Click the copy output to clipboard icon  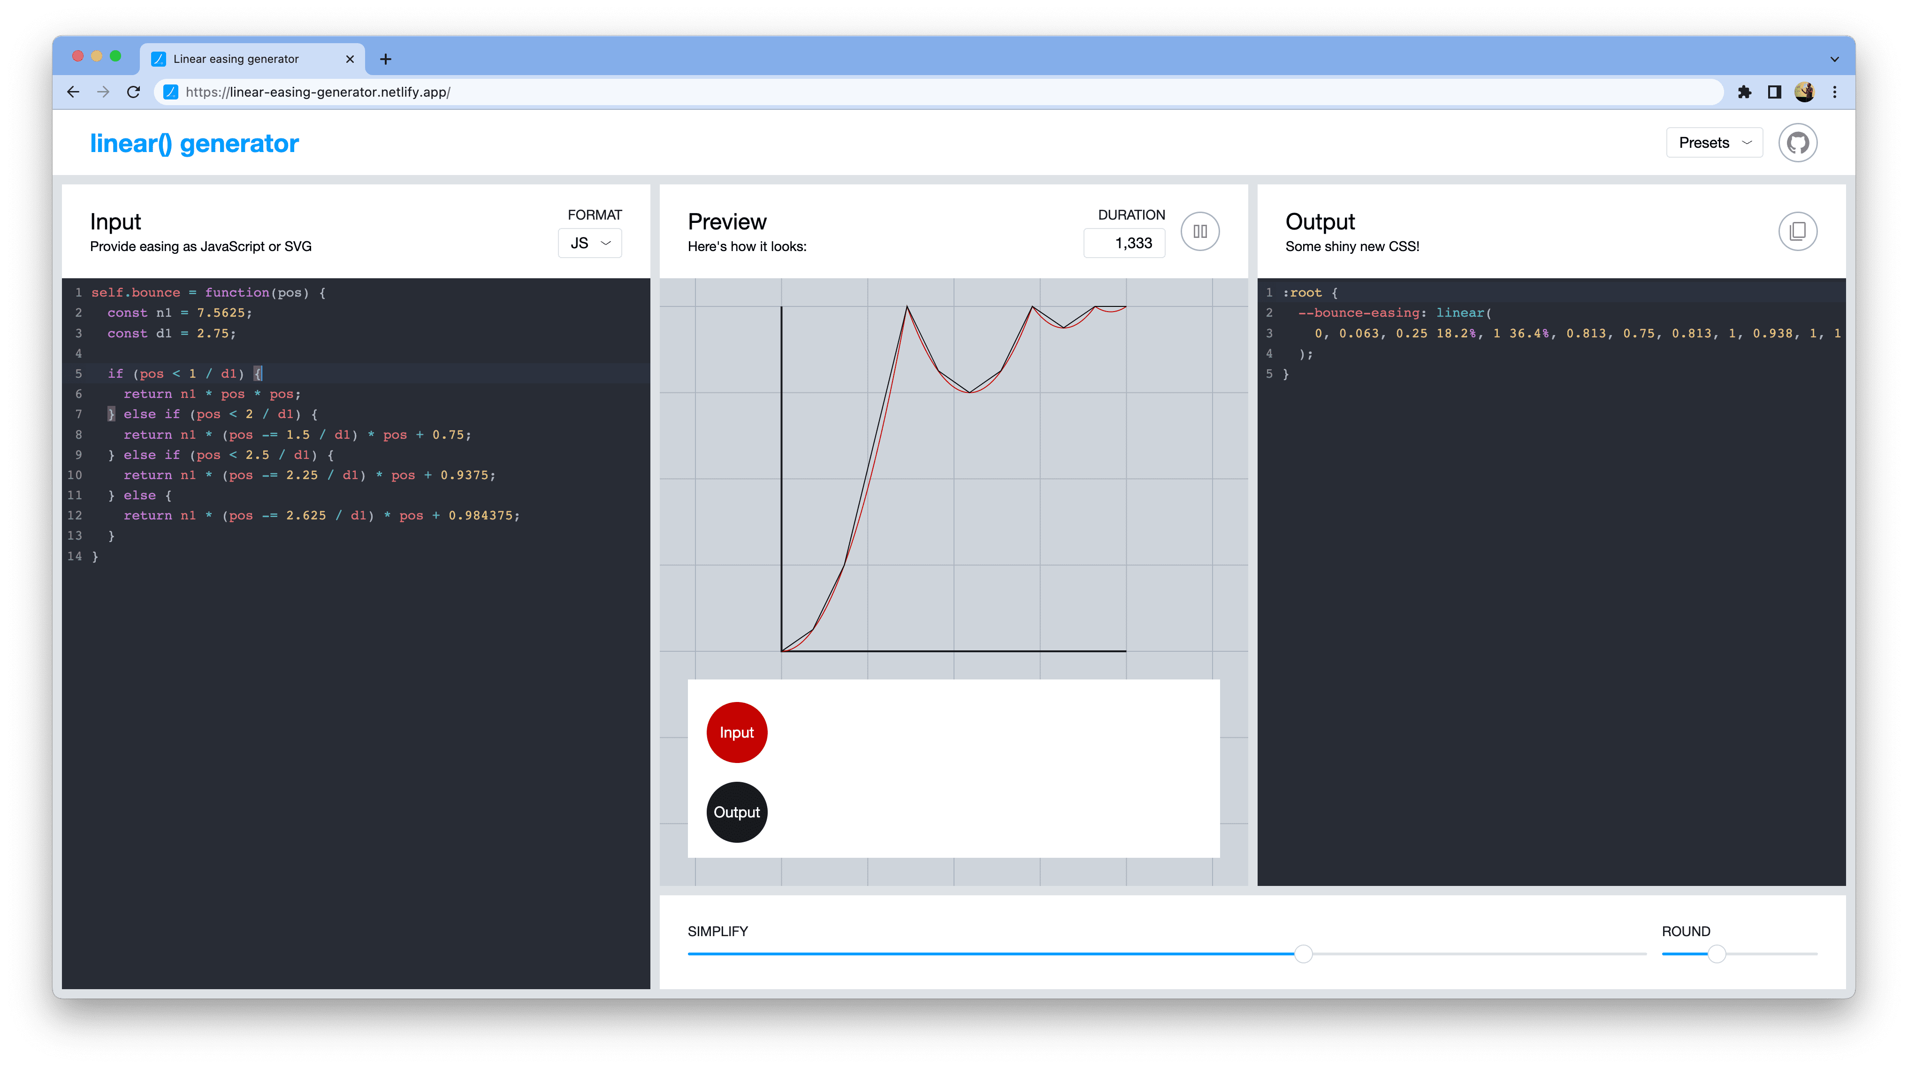1798,232
